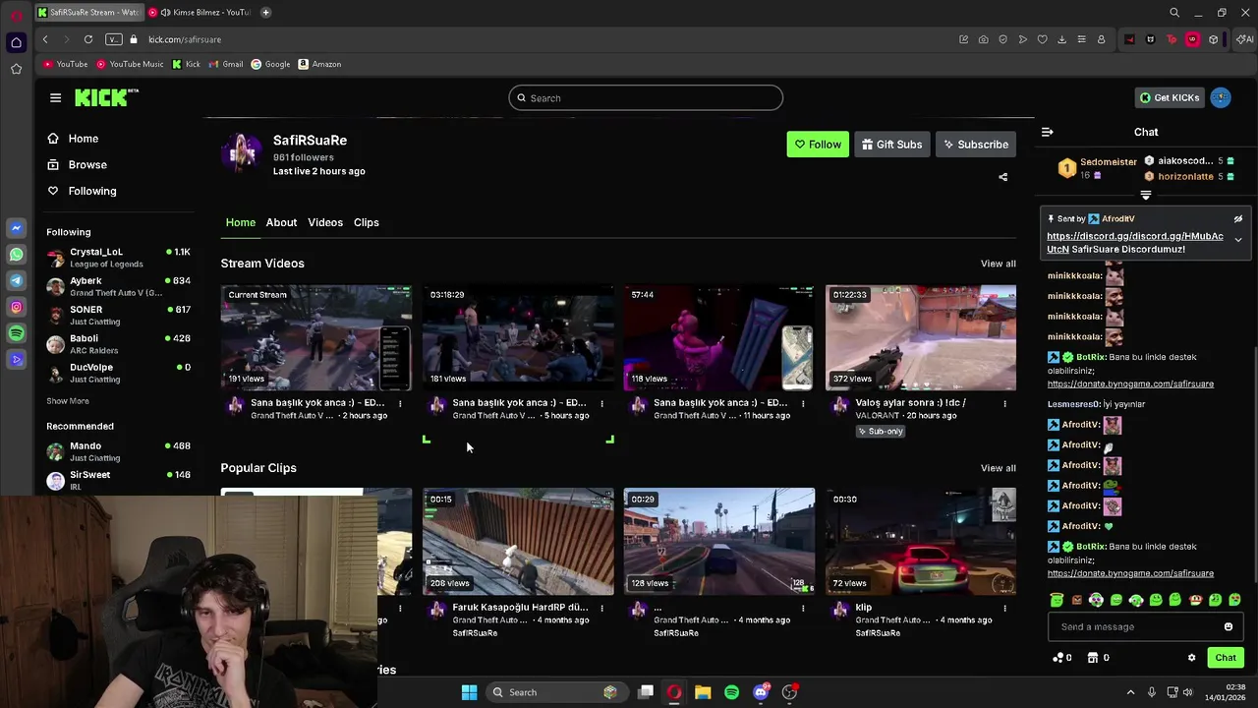Open options menu for the VALORANT video
Image resolution: width=1258 pixels, height=708 pixels.
coord(1004,403)
